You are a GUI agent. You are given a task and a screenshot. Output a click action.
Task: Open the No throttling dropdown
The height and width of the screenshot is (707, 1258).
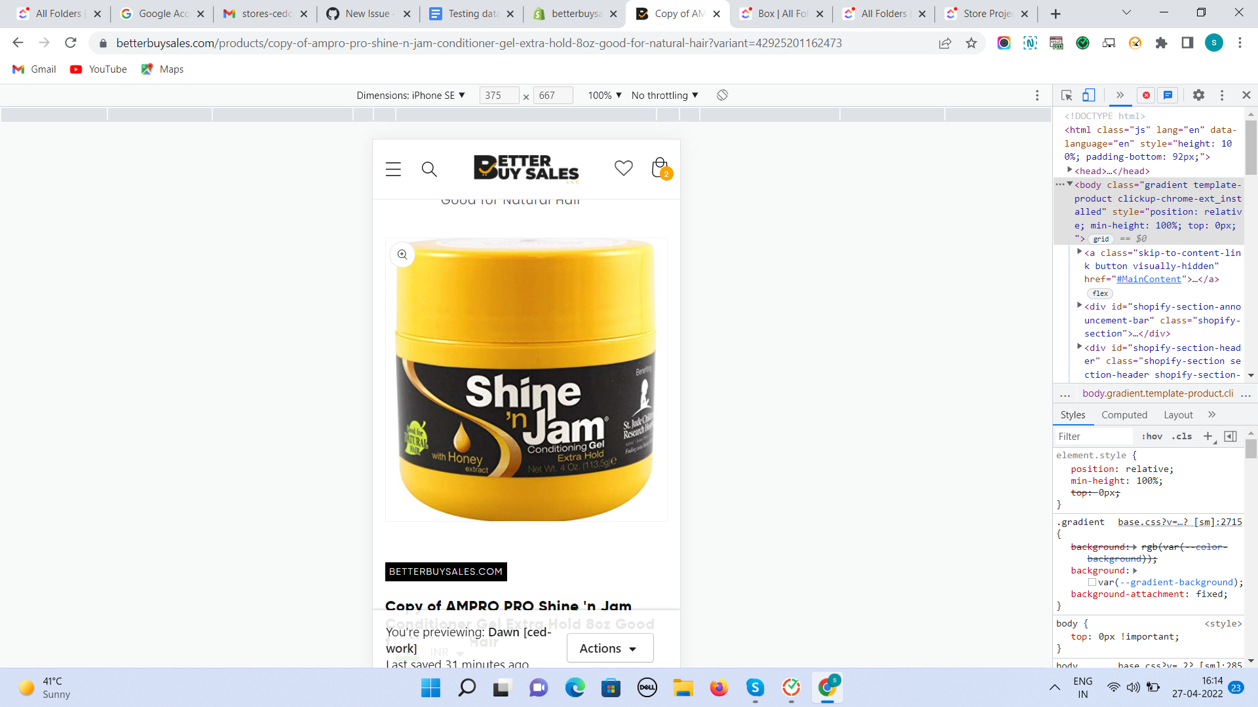(x=664, y=96)
